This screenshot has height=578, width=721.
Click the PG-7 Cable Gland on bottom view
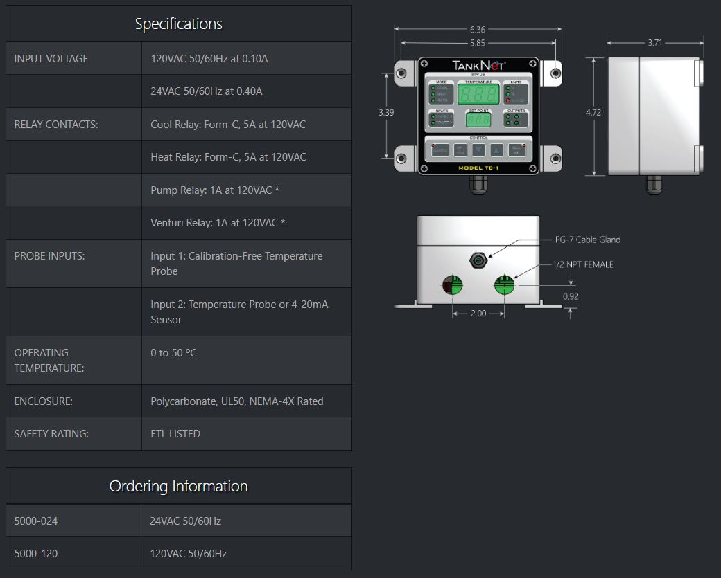coord(478,260)
